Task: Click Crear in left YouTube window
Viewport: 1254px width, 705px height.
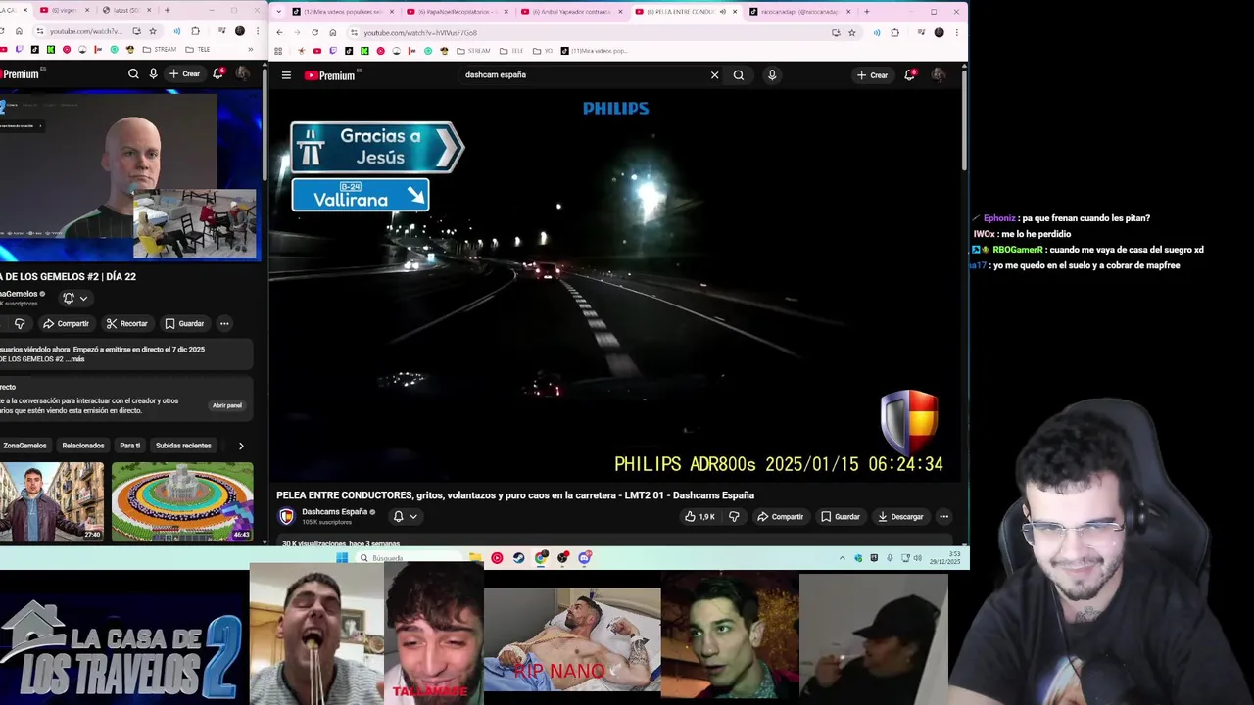Action: [184, 73]
